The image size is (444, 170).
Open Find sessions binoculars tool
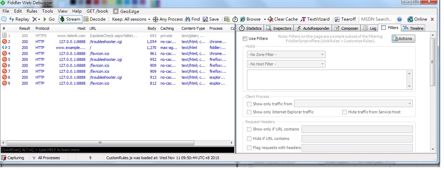coord(192,19)
